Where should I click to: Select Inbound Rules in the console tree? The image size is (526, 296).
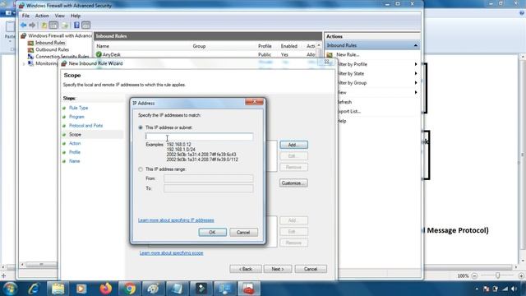tap(50, 43)
